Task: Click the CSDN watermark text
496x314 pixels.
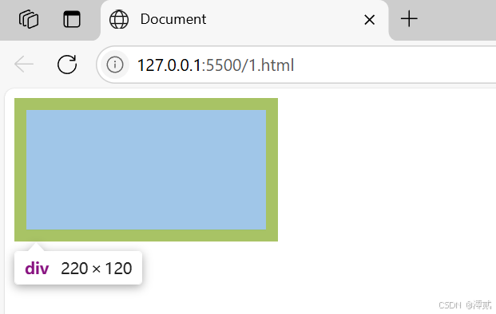Action: click(x=465, y=305)
